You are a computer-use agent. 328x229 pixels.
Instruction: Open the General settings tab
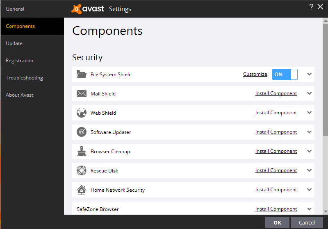click(x=15, y=9)
